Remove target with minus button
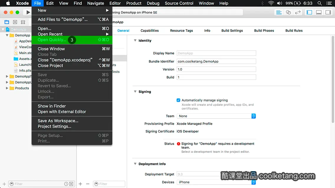335x188 pixels. point(88,184)
